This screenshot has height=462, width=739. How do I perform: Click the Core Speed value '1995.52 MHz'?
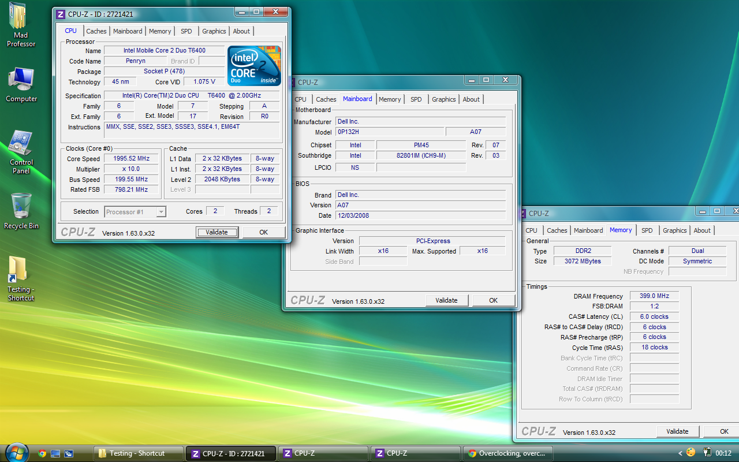131,159
